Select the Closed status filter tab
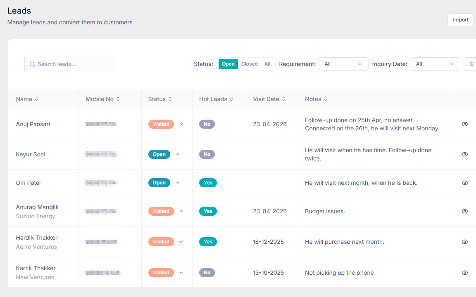Screen dimensions: 476x297 [250, 64]
